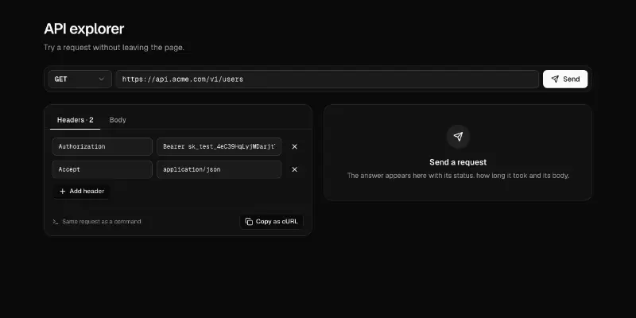636x318 pixels.
Task: Edit the Accept header name field
Action: tap(103, 169)
